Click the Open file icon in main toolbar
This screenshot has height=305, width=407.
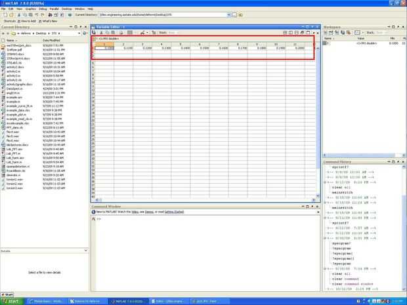pyautogui.click(x=11, y=15)
